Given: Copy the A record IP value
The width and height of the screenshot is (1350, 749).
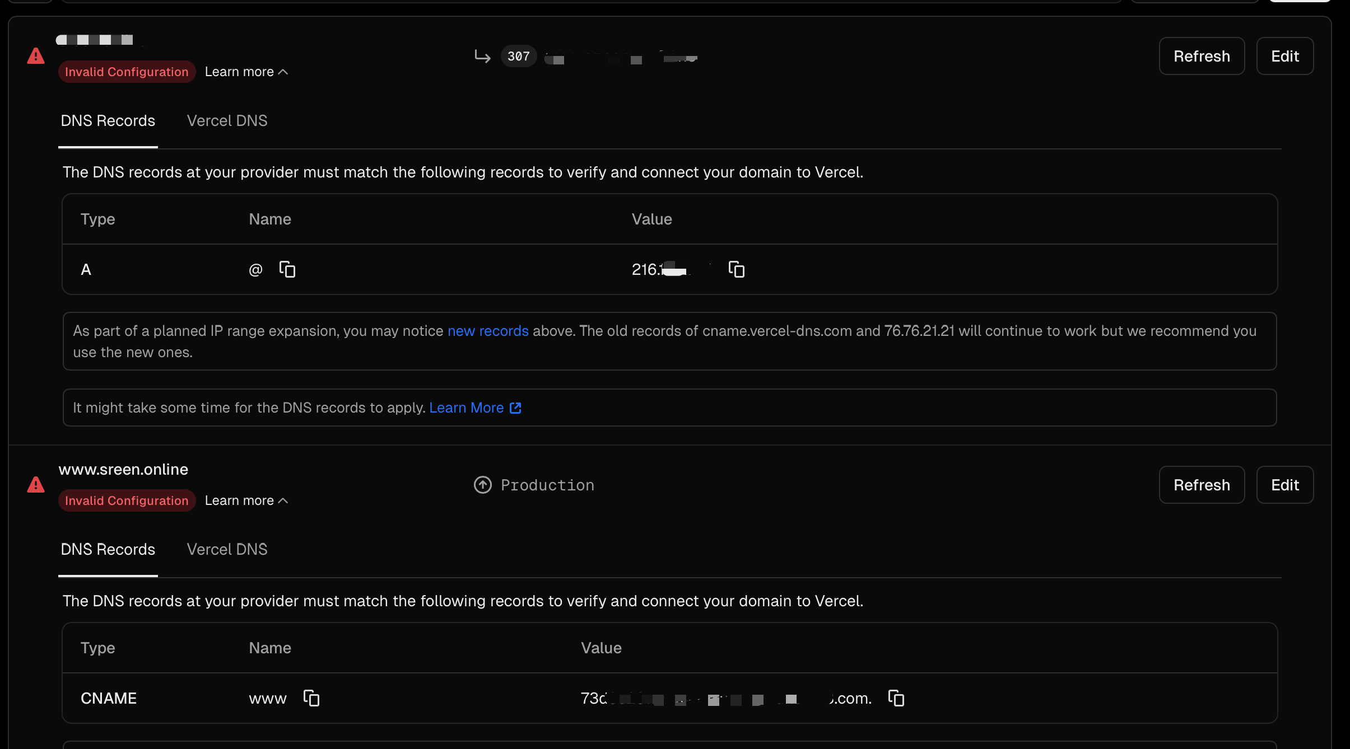Looking at the screenshot, I should point(736,269).
